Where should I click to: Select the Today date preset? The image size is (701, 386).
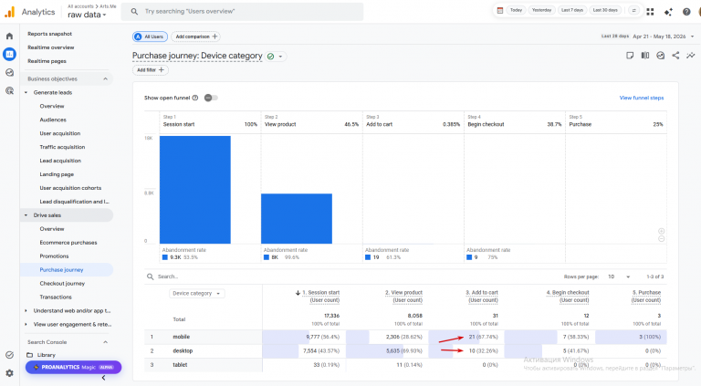[x=516, y=10]
